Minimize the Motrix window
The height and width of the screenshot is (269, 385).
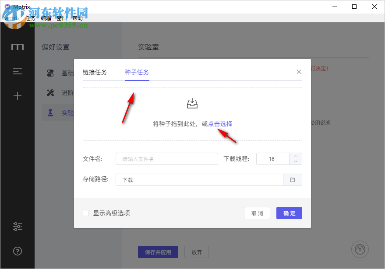click(335, 7)
